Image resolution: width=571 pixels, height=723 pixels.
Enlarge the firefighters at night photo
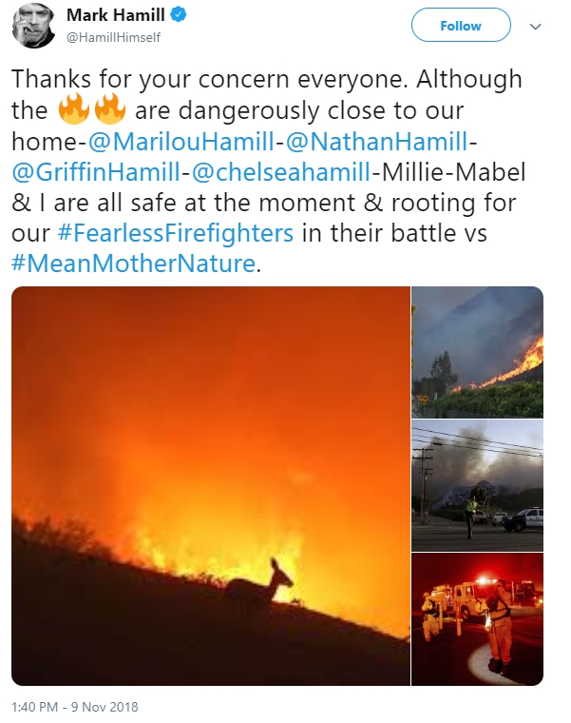478,619
